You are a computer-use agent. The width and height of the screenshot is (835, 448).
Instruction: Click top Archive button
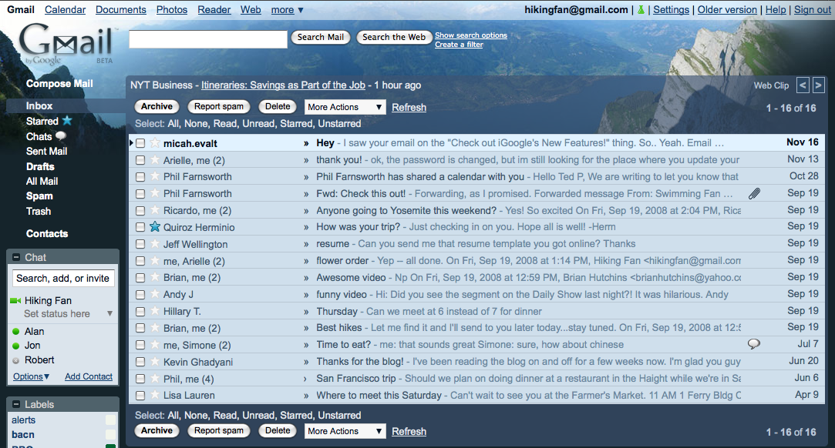(157, 106)
